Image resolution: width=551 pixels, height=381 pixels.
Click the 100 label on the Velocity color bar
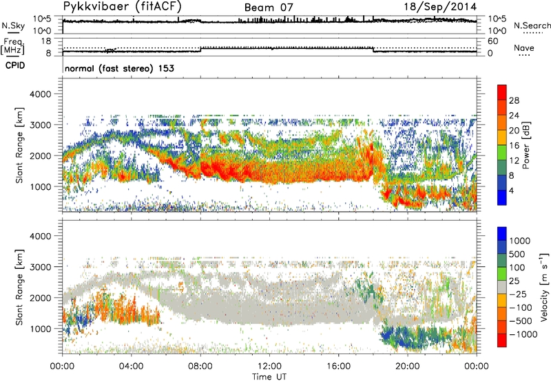(x=517, y=268)
